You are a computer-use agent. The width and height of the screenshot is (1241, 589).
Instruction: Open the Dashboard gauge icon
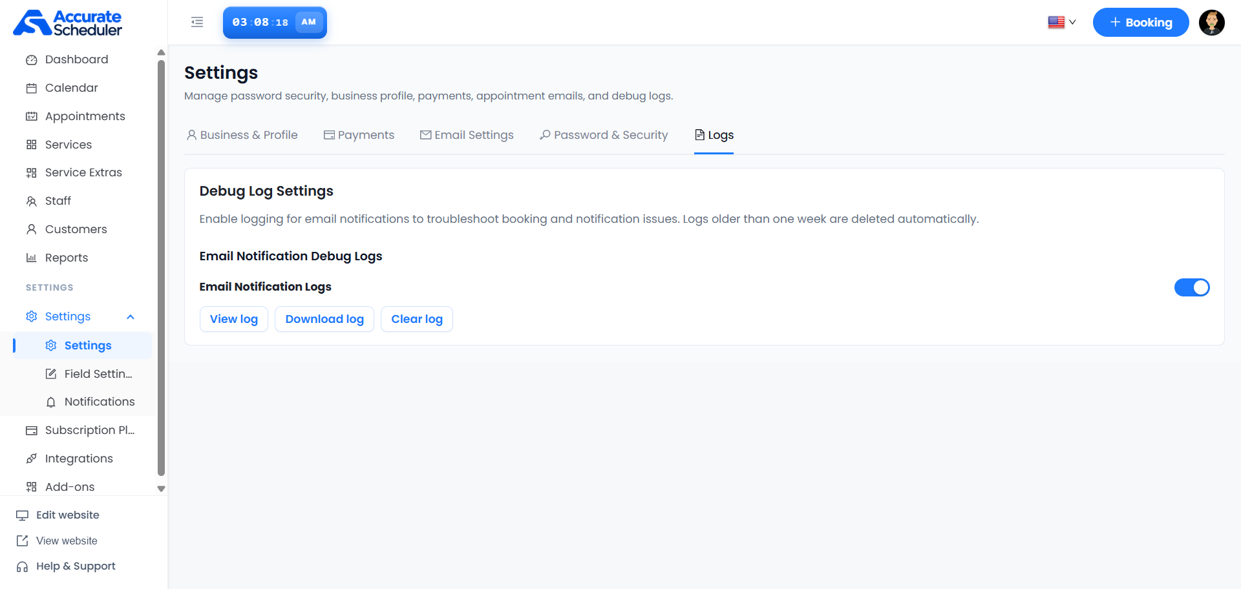[x=31, y=60]
